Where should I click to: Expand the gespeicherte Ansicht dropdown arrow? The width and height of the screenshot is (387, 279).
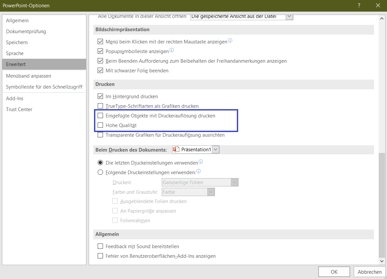[x=289, y=17]
